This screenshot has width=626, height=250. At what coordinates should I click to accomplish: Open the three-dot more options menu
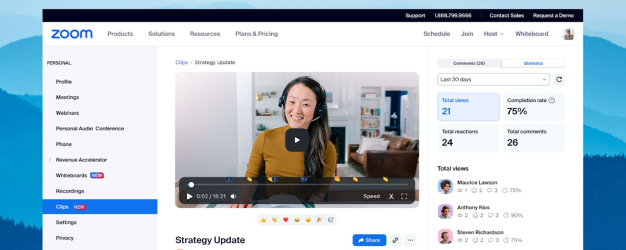tap(410, 240)
